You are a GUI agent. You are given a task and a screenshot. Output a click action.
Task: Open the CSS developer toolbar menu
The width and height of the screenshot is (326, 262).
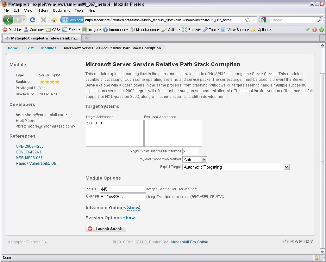pos(53,30)
